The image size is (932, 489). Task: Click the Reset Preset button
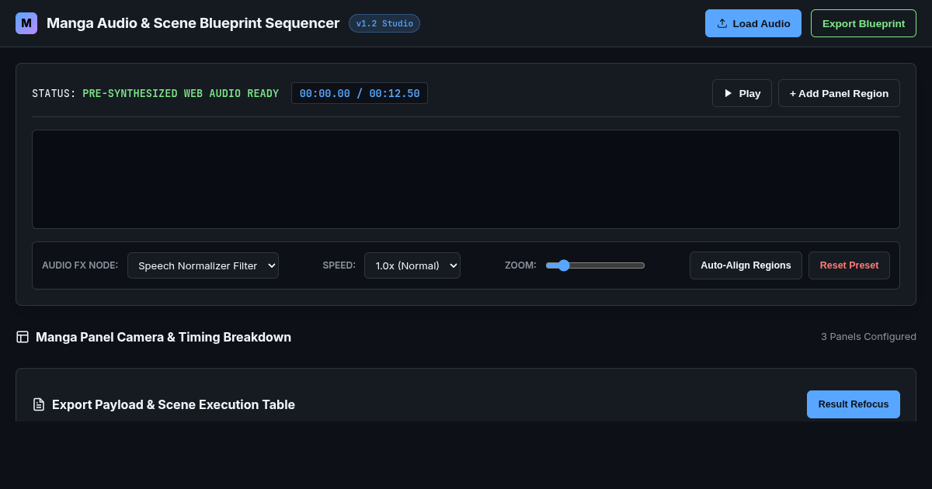pos(849,265)
